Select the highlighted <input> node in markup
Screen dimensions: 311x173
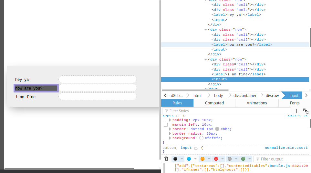[x=219, y=79]
